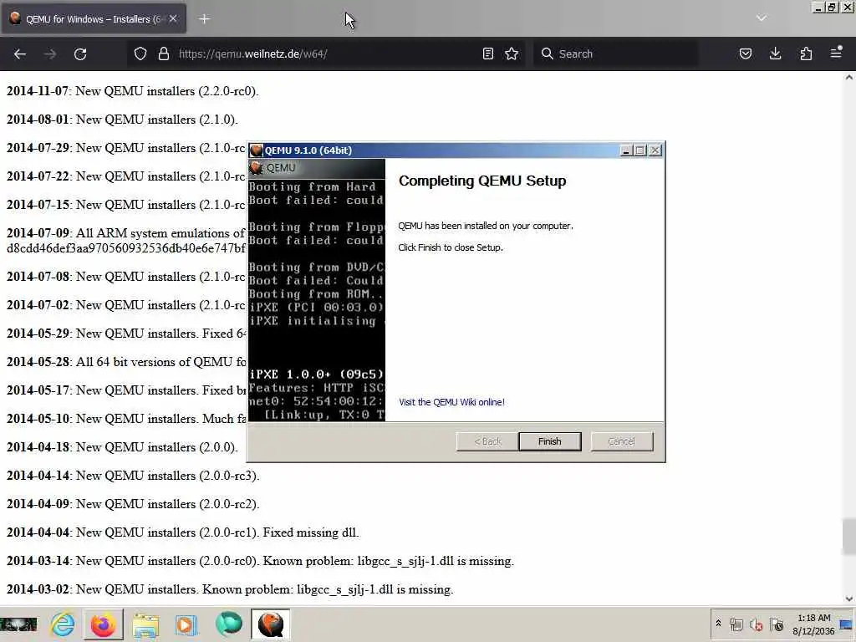Open the green chat app taskbar icon
This screenshot has height=642, width=856.
pos(228,624)
